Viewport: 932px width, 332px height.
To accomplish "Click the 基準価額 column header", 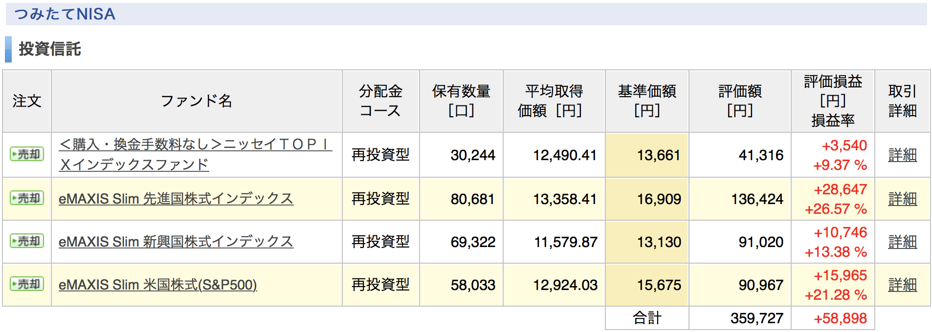I will pyautogui.click(x=647, y=101).
